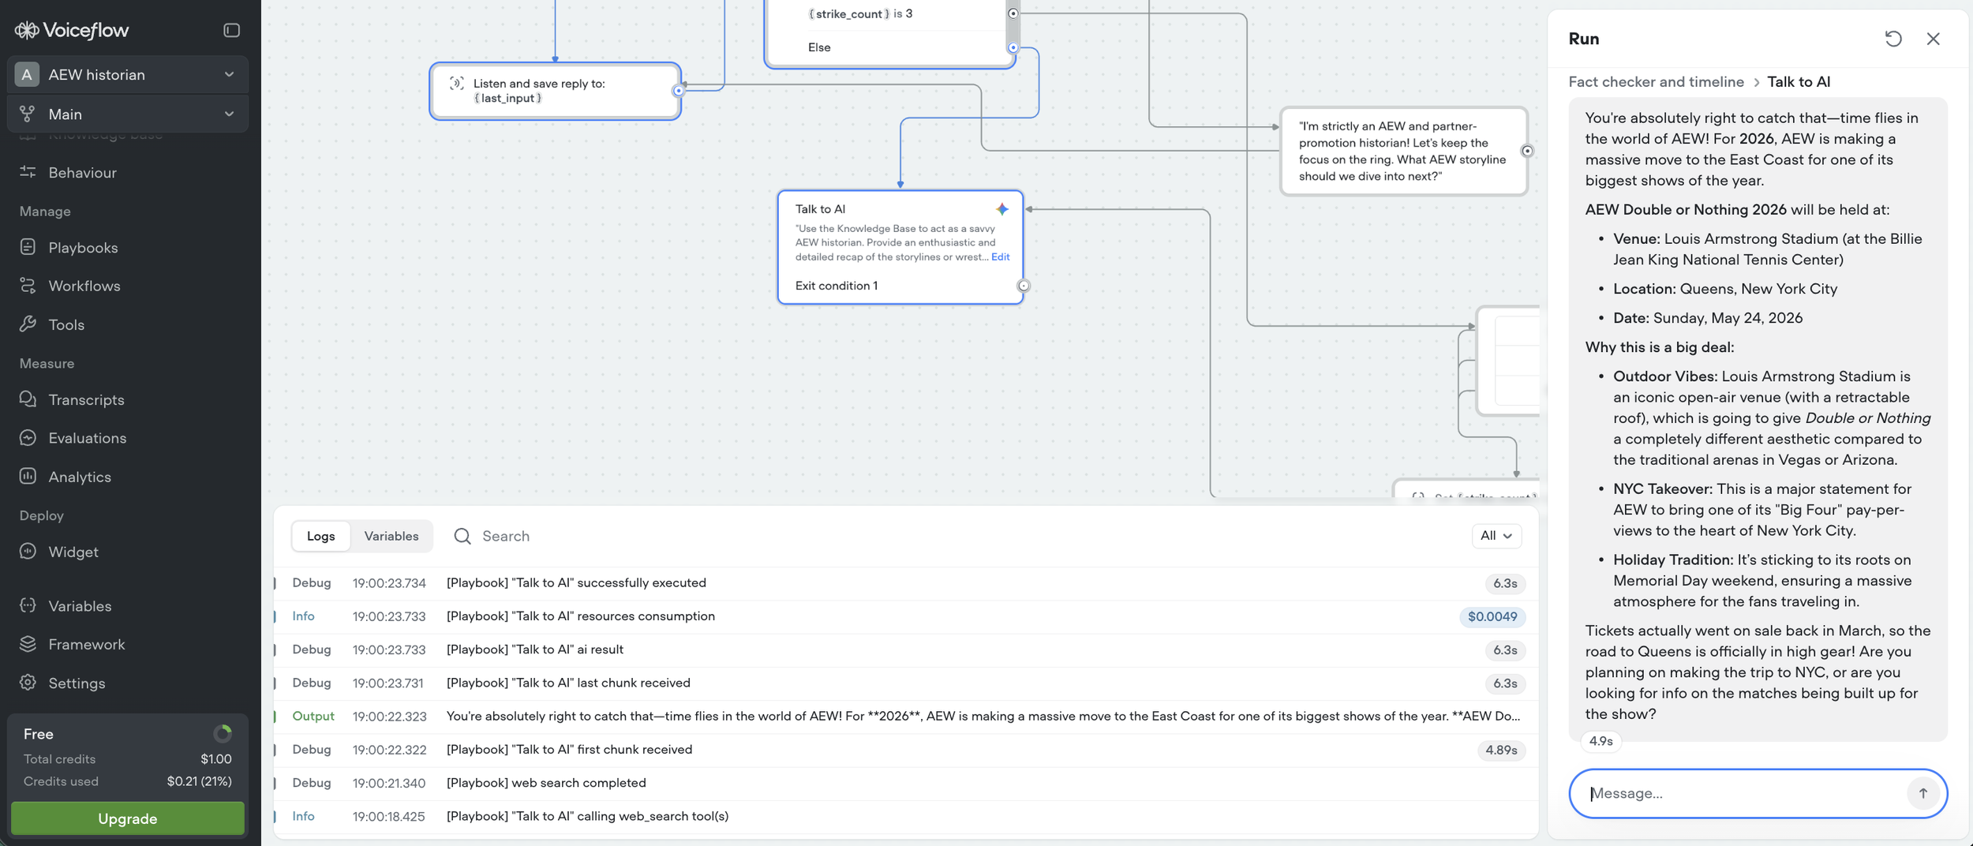Click the AEW historian avatar letter A
This screenshot has width=1973, height=846.
click(27, 74)
